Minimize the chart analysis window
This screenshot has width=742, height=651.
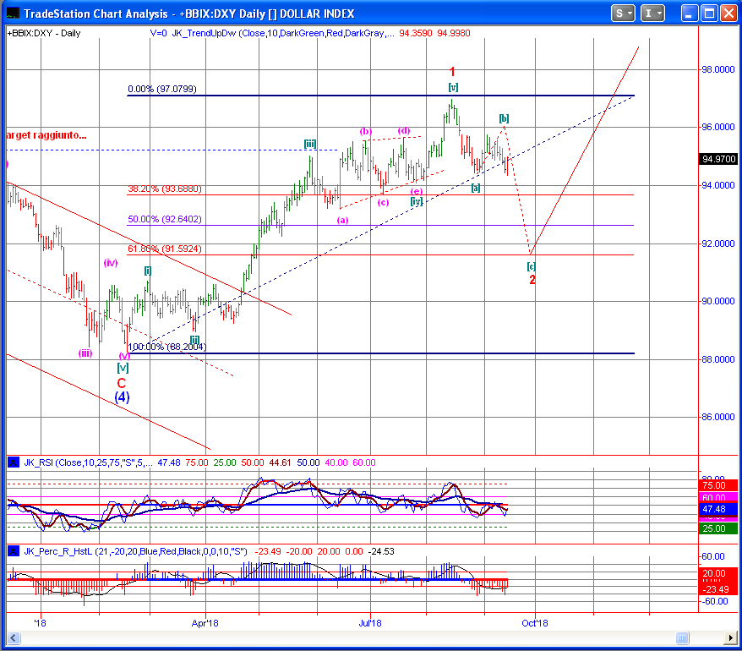(690, 13)
